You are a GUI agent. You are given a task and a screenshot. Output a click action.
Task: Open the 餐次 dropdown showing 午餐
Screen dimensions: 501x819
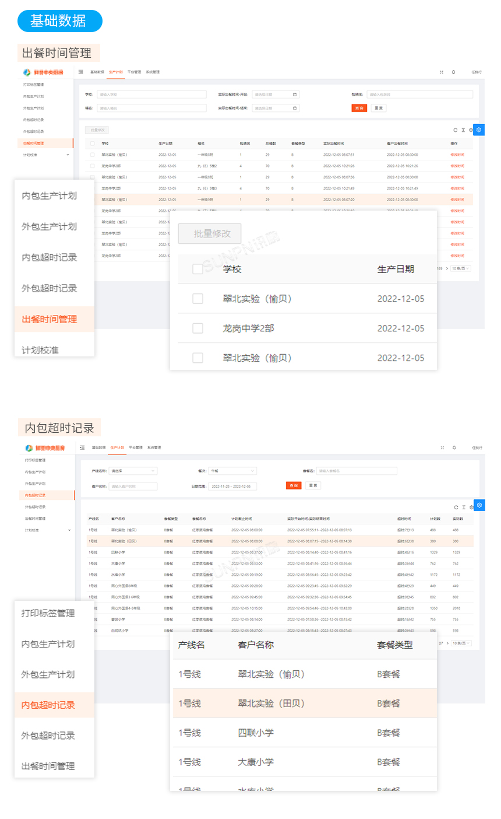232,471
